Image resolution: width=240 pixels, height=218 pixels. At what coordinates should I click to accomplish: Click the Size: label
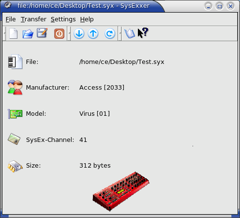tap(33, 166)
